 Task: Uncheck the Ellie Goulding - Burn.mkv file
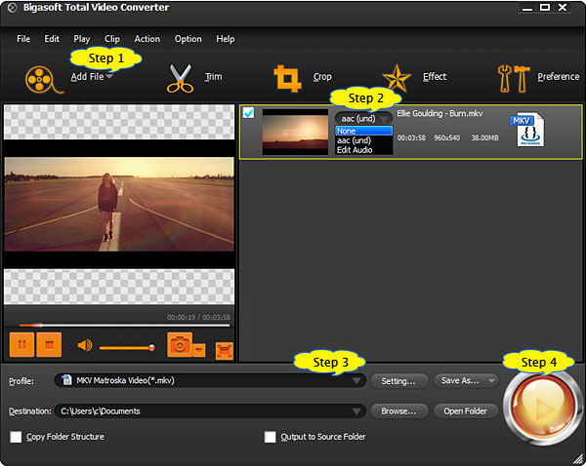[x=248, y=113]
